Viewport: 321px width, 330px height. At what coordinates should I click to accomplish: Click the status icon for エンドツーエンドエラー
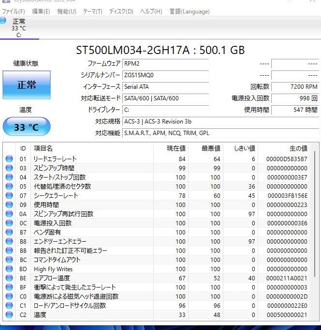click(x=9, y=241)
